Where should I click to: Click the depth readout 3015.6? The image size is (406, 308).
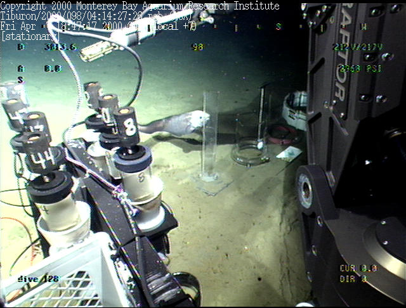[x=60, y=48]
